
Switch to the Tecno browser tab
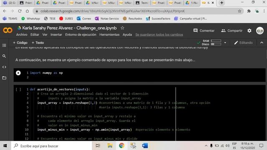(142, 3)
